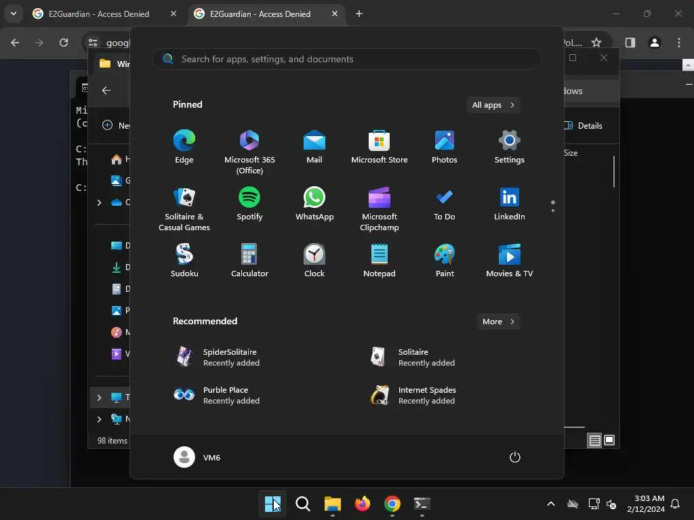694x520 pixels.
Task: Launch Notepad
Action: (x=380, y=261)
